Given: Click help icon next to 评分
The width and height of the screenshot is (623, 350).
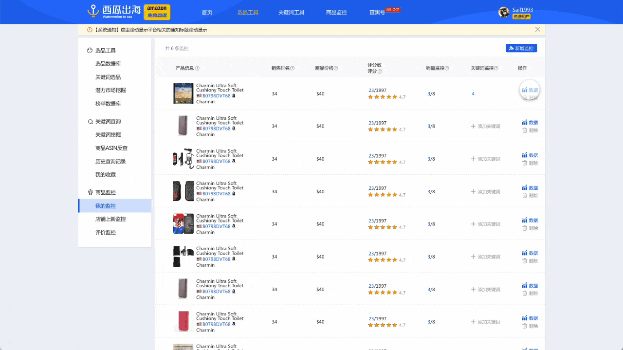Looking at the screenshot, I should click(380, 71).
